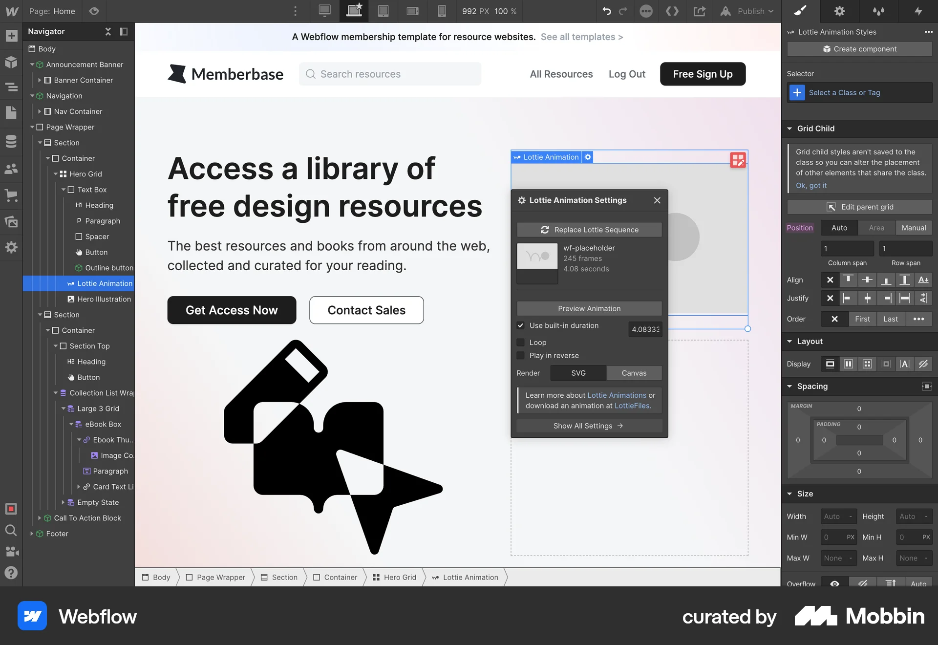The image size is (938, 645).
Task: Check the Play in reverse option
Action: 521,355
